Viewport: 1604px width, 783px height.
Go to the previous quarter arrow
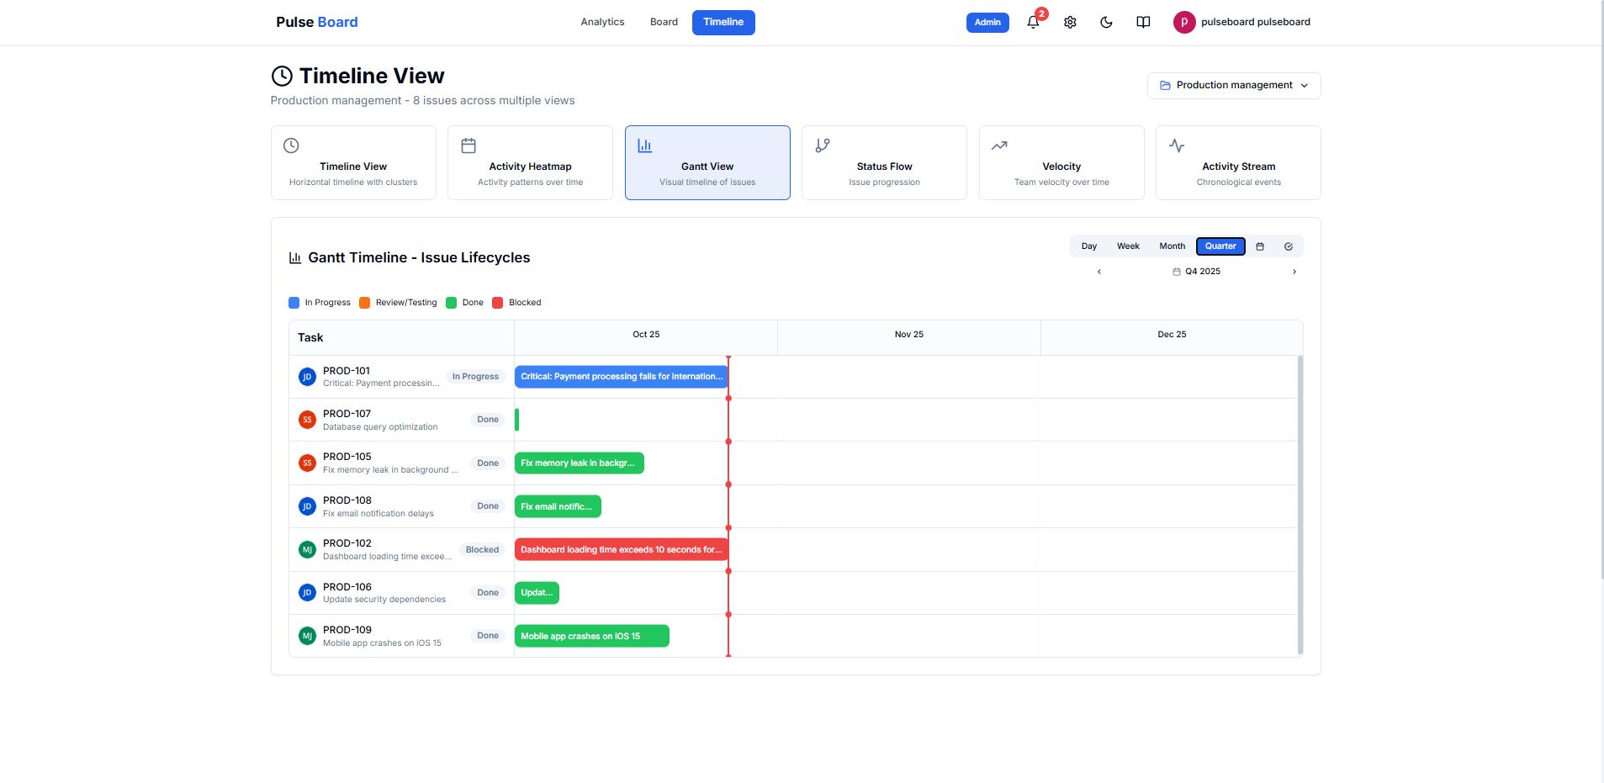click(x=1099, y=272)
